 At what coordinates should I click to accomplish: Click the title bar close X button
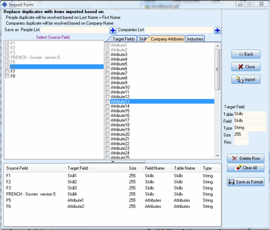pos(261,4)
